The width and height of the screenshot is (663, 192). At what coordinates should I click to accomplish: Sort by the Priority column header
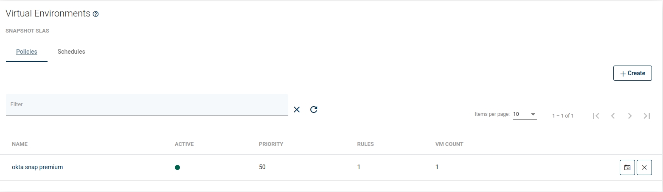[x=271, y=144]
